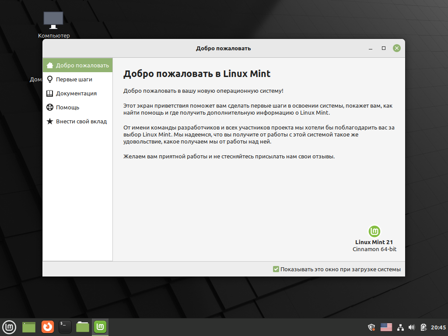Click the US flag keyboard layout indicator
The width and height of the screenshot is (448, 336).
(x=386, y=327)
